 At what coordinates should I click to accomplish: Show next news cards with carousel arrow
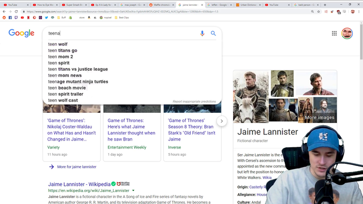coord(222,121)
